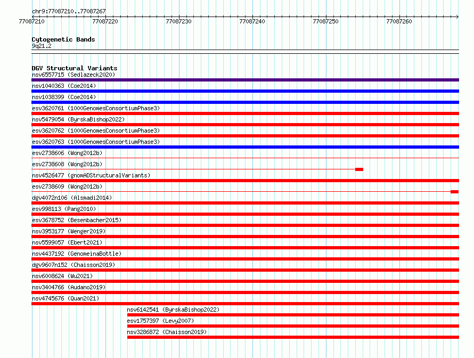Open esv3620762 (1000GenomesConsortiumPhase3) label
The width and height of the screenshot is (474, 358).
tap(96, 131)
